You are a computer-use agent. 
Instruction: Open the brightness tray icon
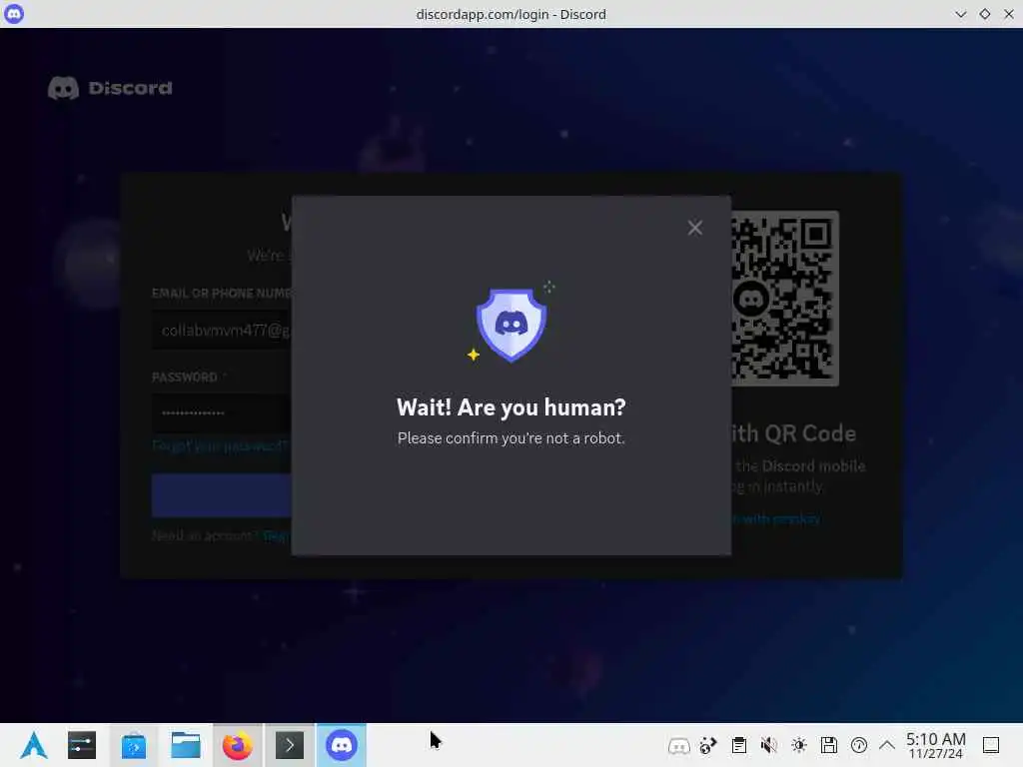799,745
